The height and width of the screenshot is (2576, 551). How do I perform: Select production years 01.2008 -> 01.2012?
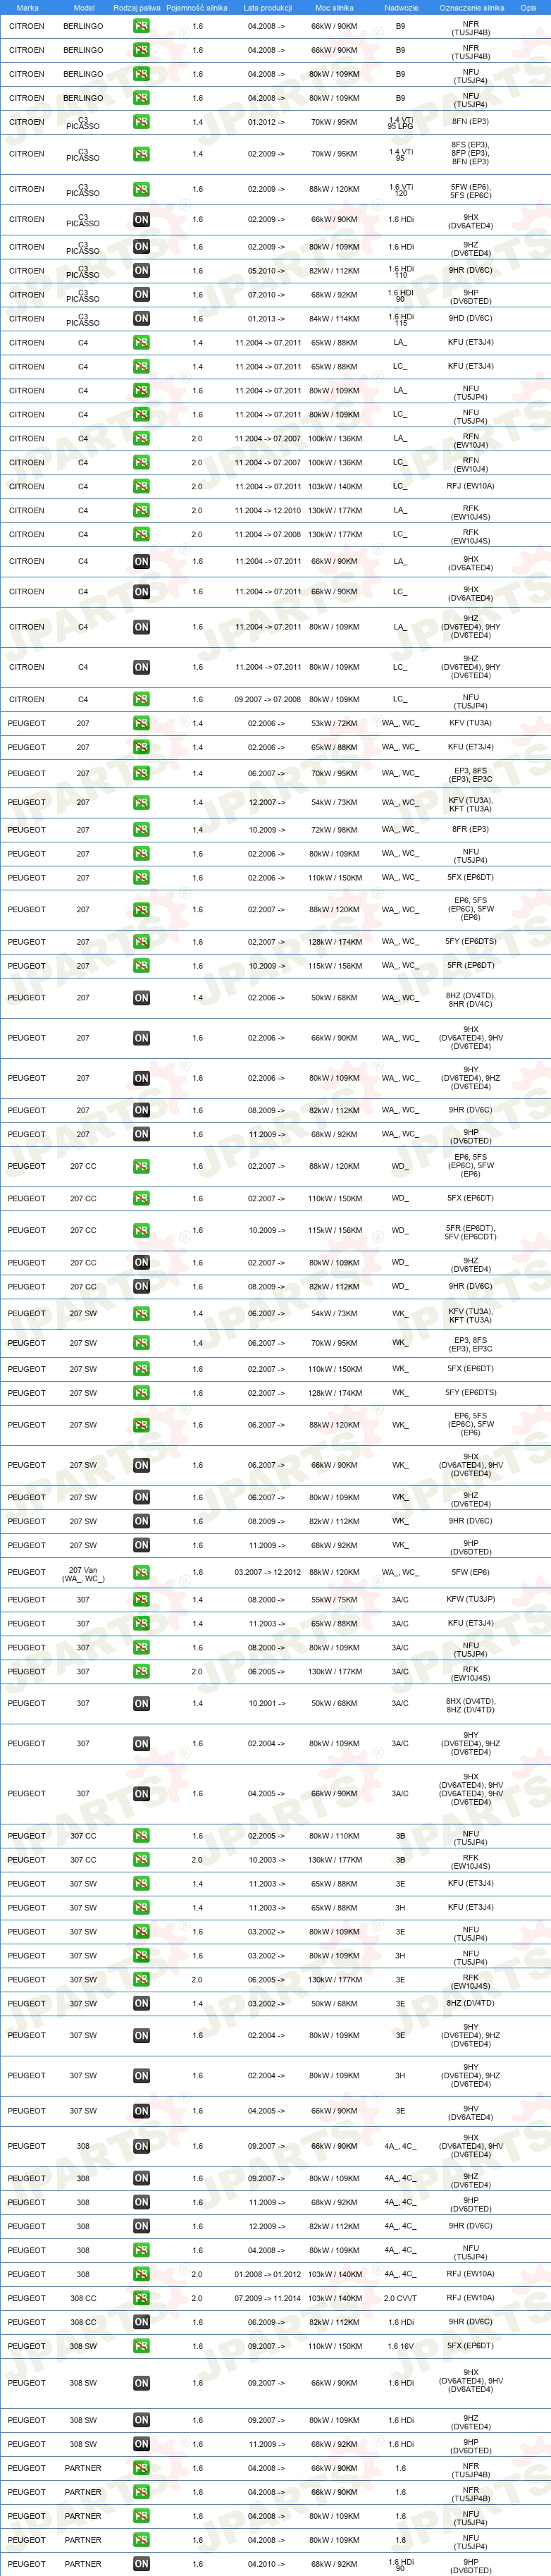click(x=268, y=2275)
